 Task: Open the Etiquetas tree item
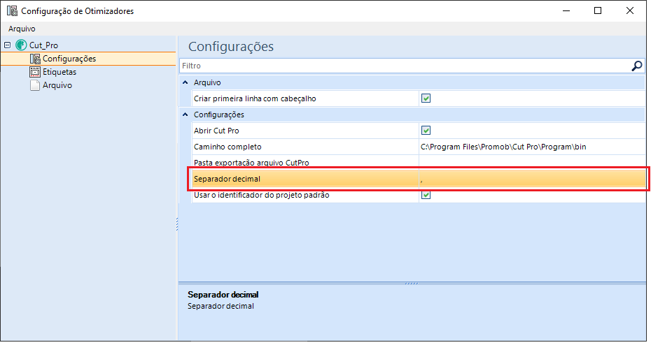point(59,72)
